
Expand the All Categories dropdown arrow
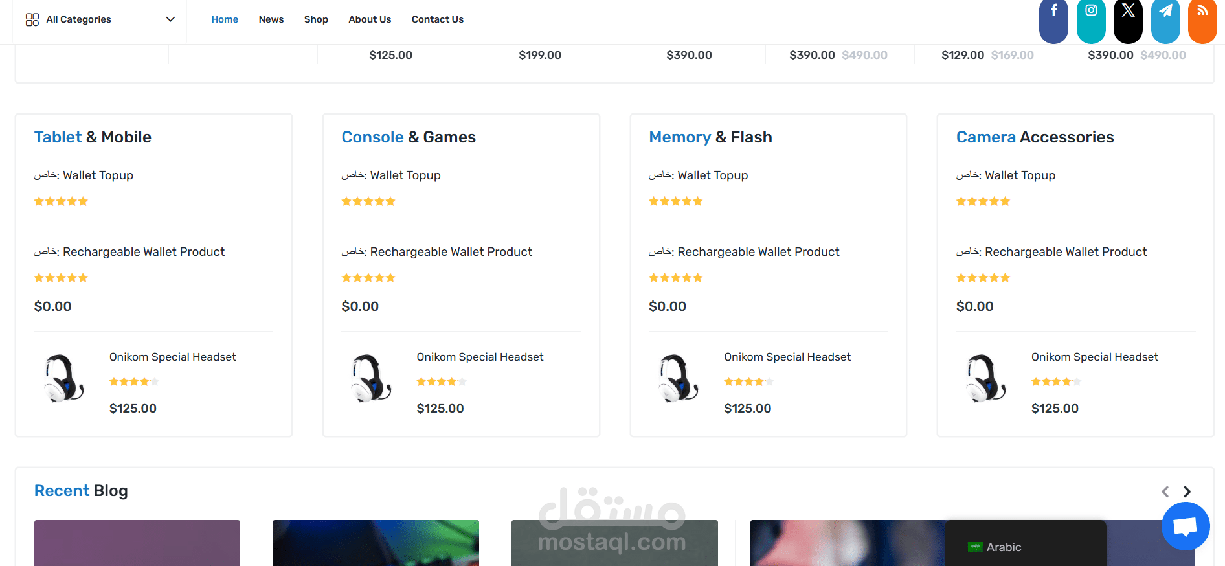pyautogui.click(x=170, y=19)
